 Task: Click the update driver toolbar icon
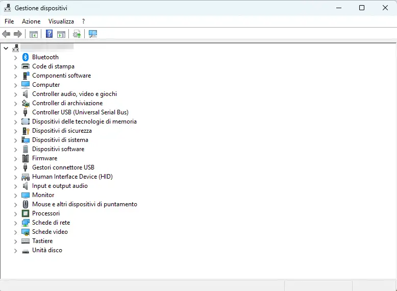(77, 34)
